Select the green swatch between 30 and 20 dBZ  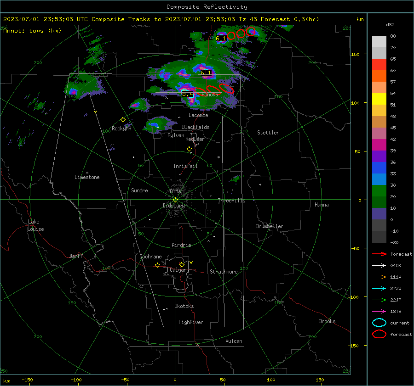(379, 191)
